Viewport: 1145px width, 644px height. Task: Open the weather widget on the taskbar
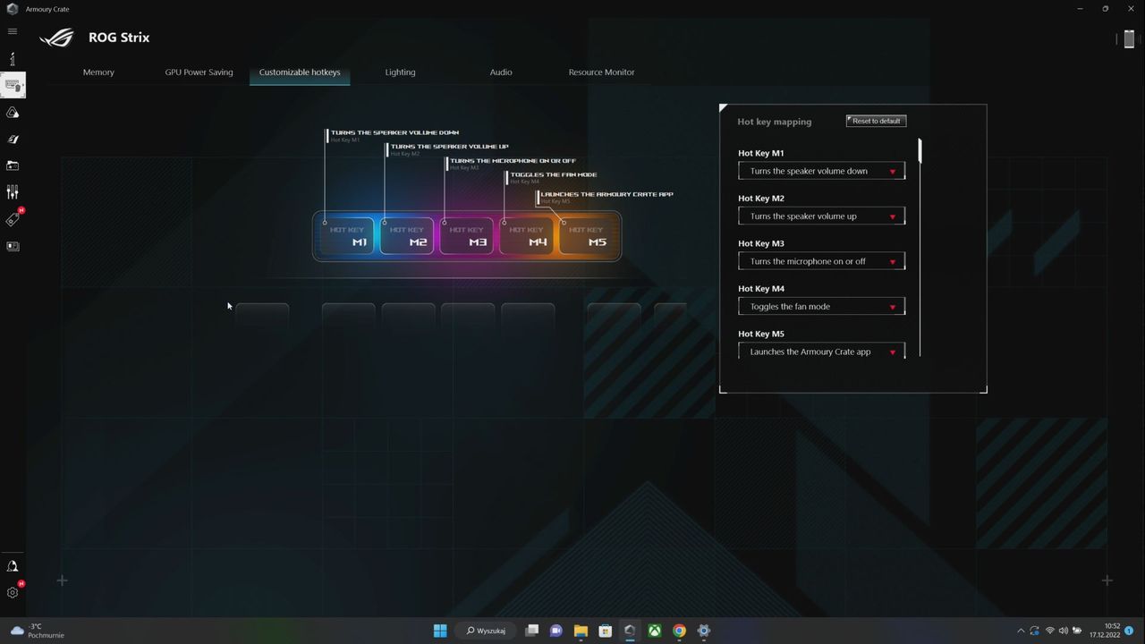click(x=37, y=631)
